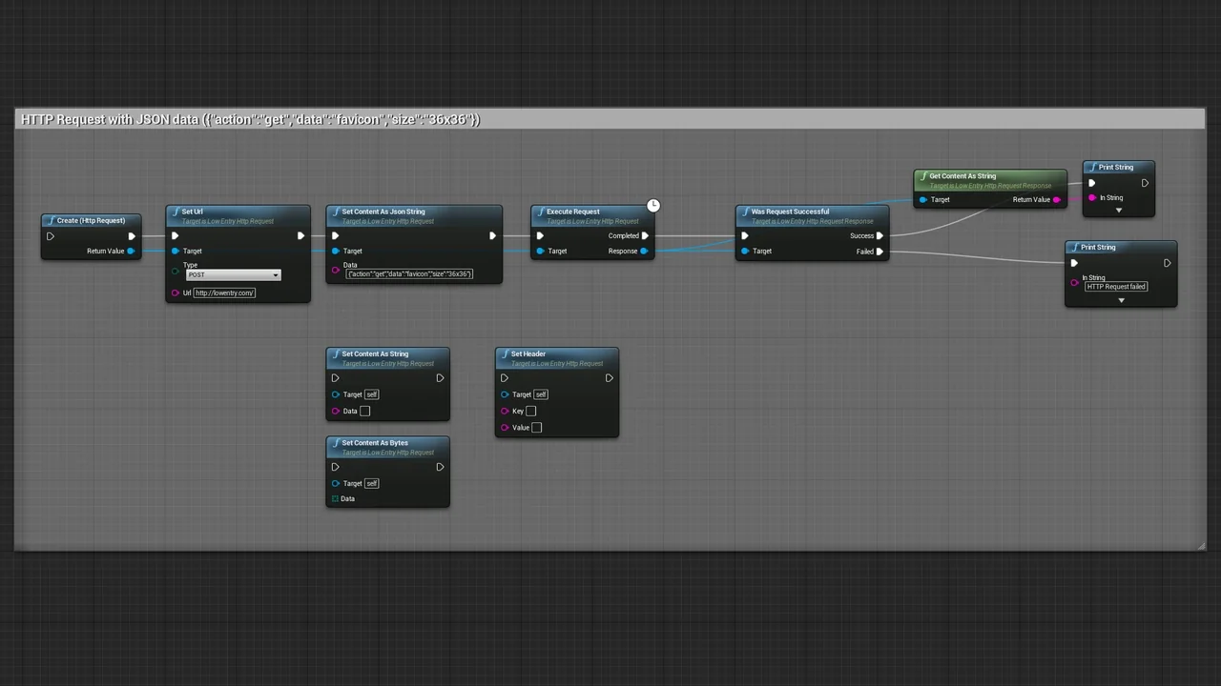Screen dimensions: 1221x686
Task: Click the Failed exec pin on Was Request Successful
Action: tap(880, 252)
